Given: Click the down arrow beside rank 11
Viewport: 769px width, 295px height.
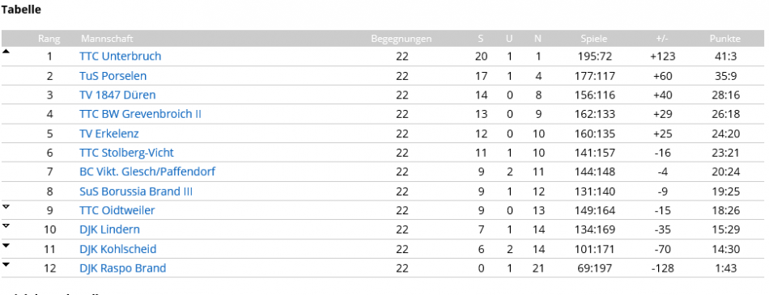Looking at the screenshot, I should coord(6,245).
